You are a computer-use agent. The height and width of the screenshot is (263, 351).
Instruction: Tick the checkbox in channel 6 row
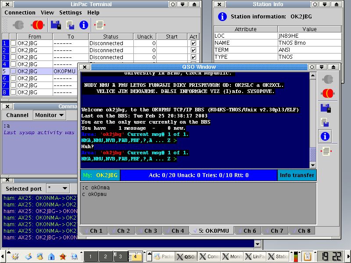click(13, 78)
